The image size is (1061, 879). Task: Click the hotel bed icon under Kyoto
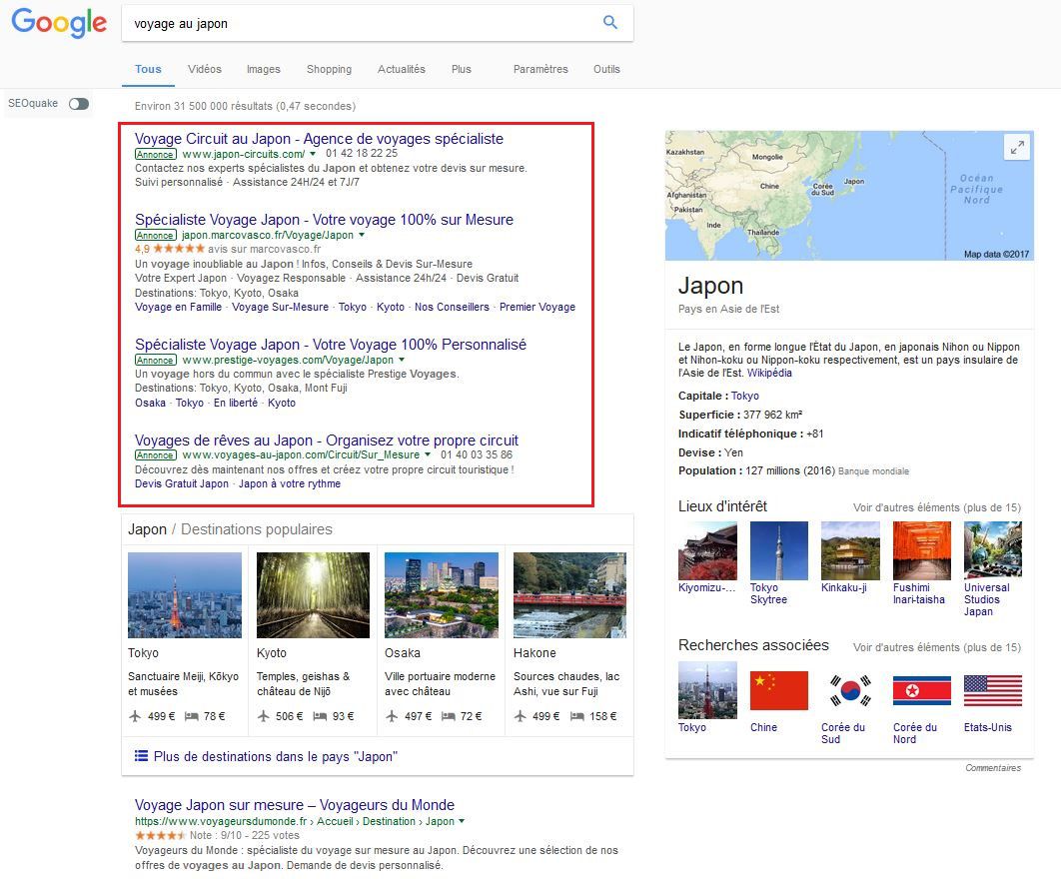[320, 716]
